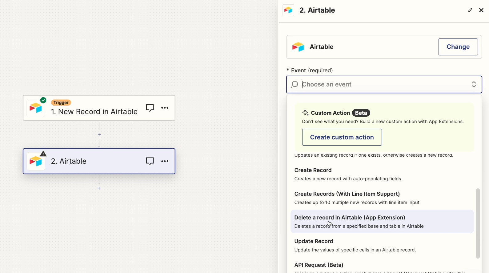This screenshot has width=489, height=273.
Task: Click the Airtable logo in panel header
Action: [288, 10]
